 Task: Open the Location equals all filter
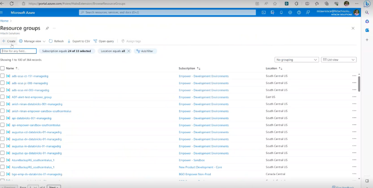click(x=113, y=51)
